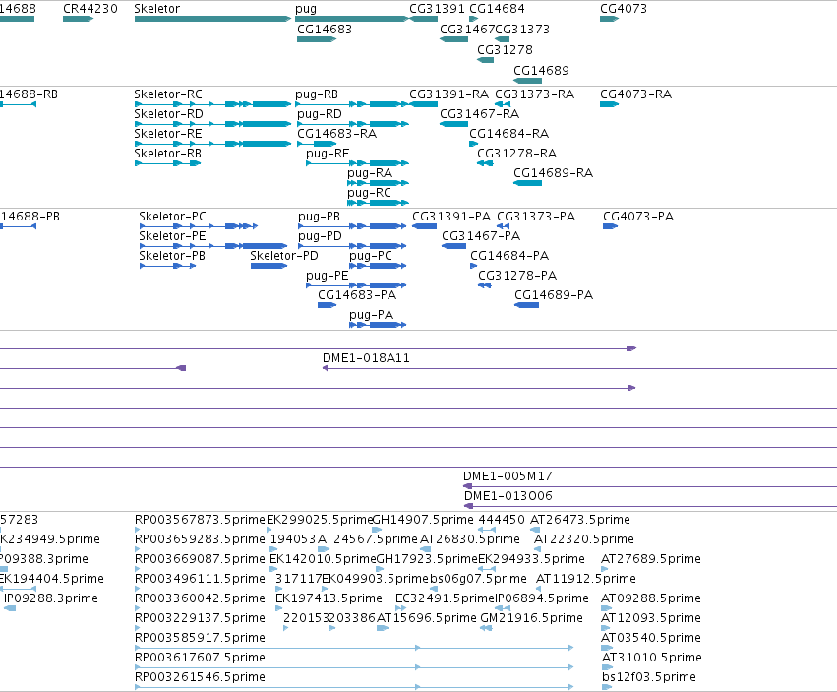This screenshot has width=837, height=692.
Task: Select the IP09288.3prime EST label
Action: (51, 598)
